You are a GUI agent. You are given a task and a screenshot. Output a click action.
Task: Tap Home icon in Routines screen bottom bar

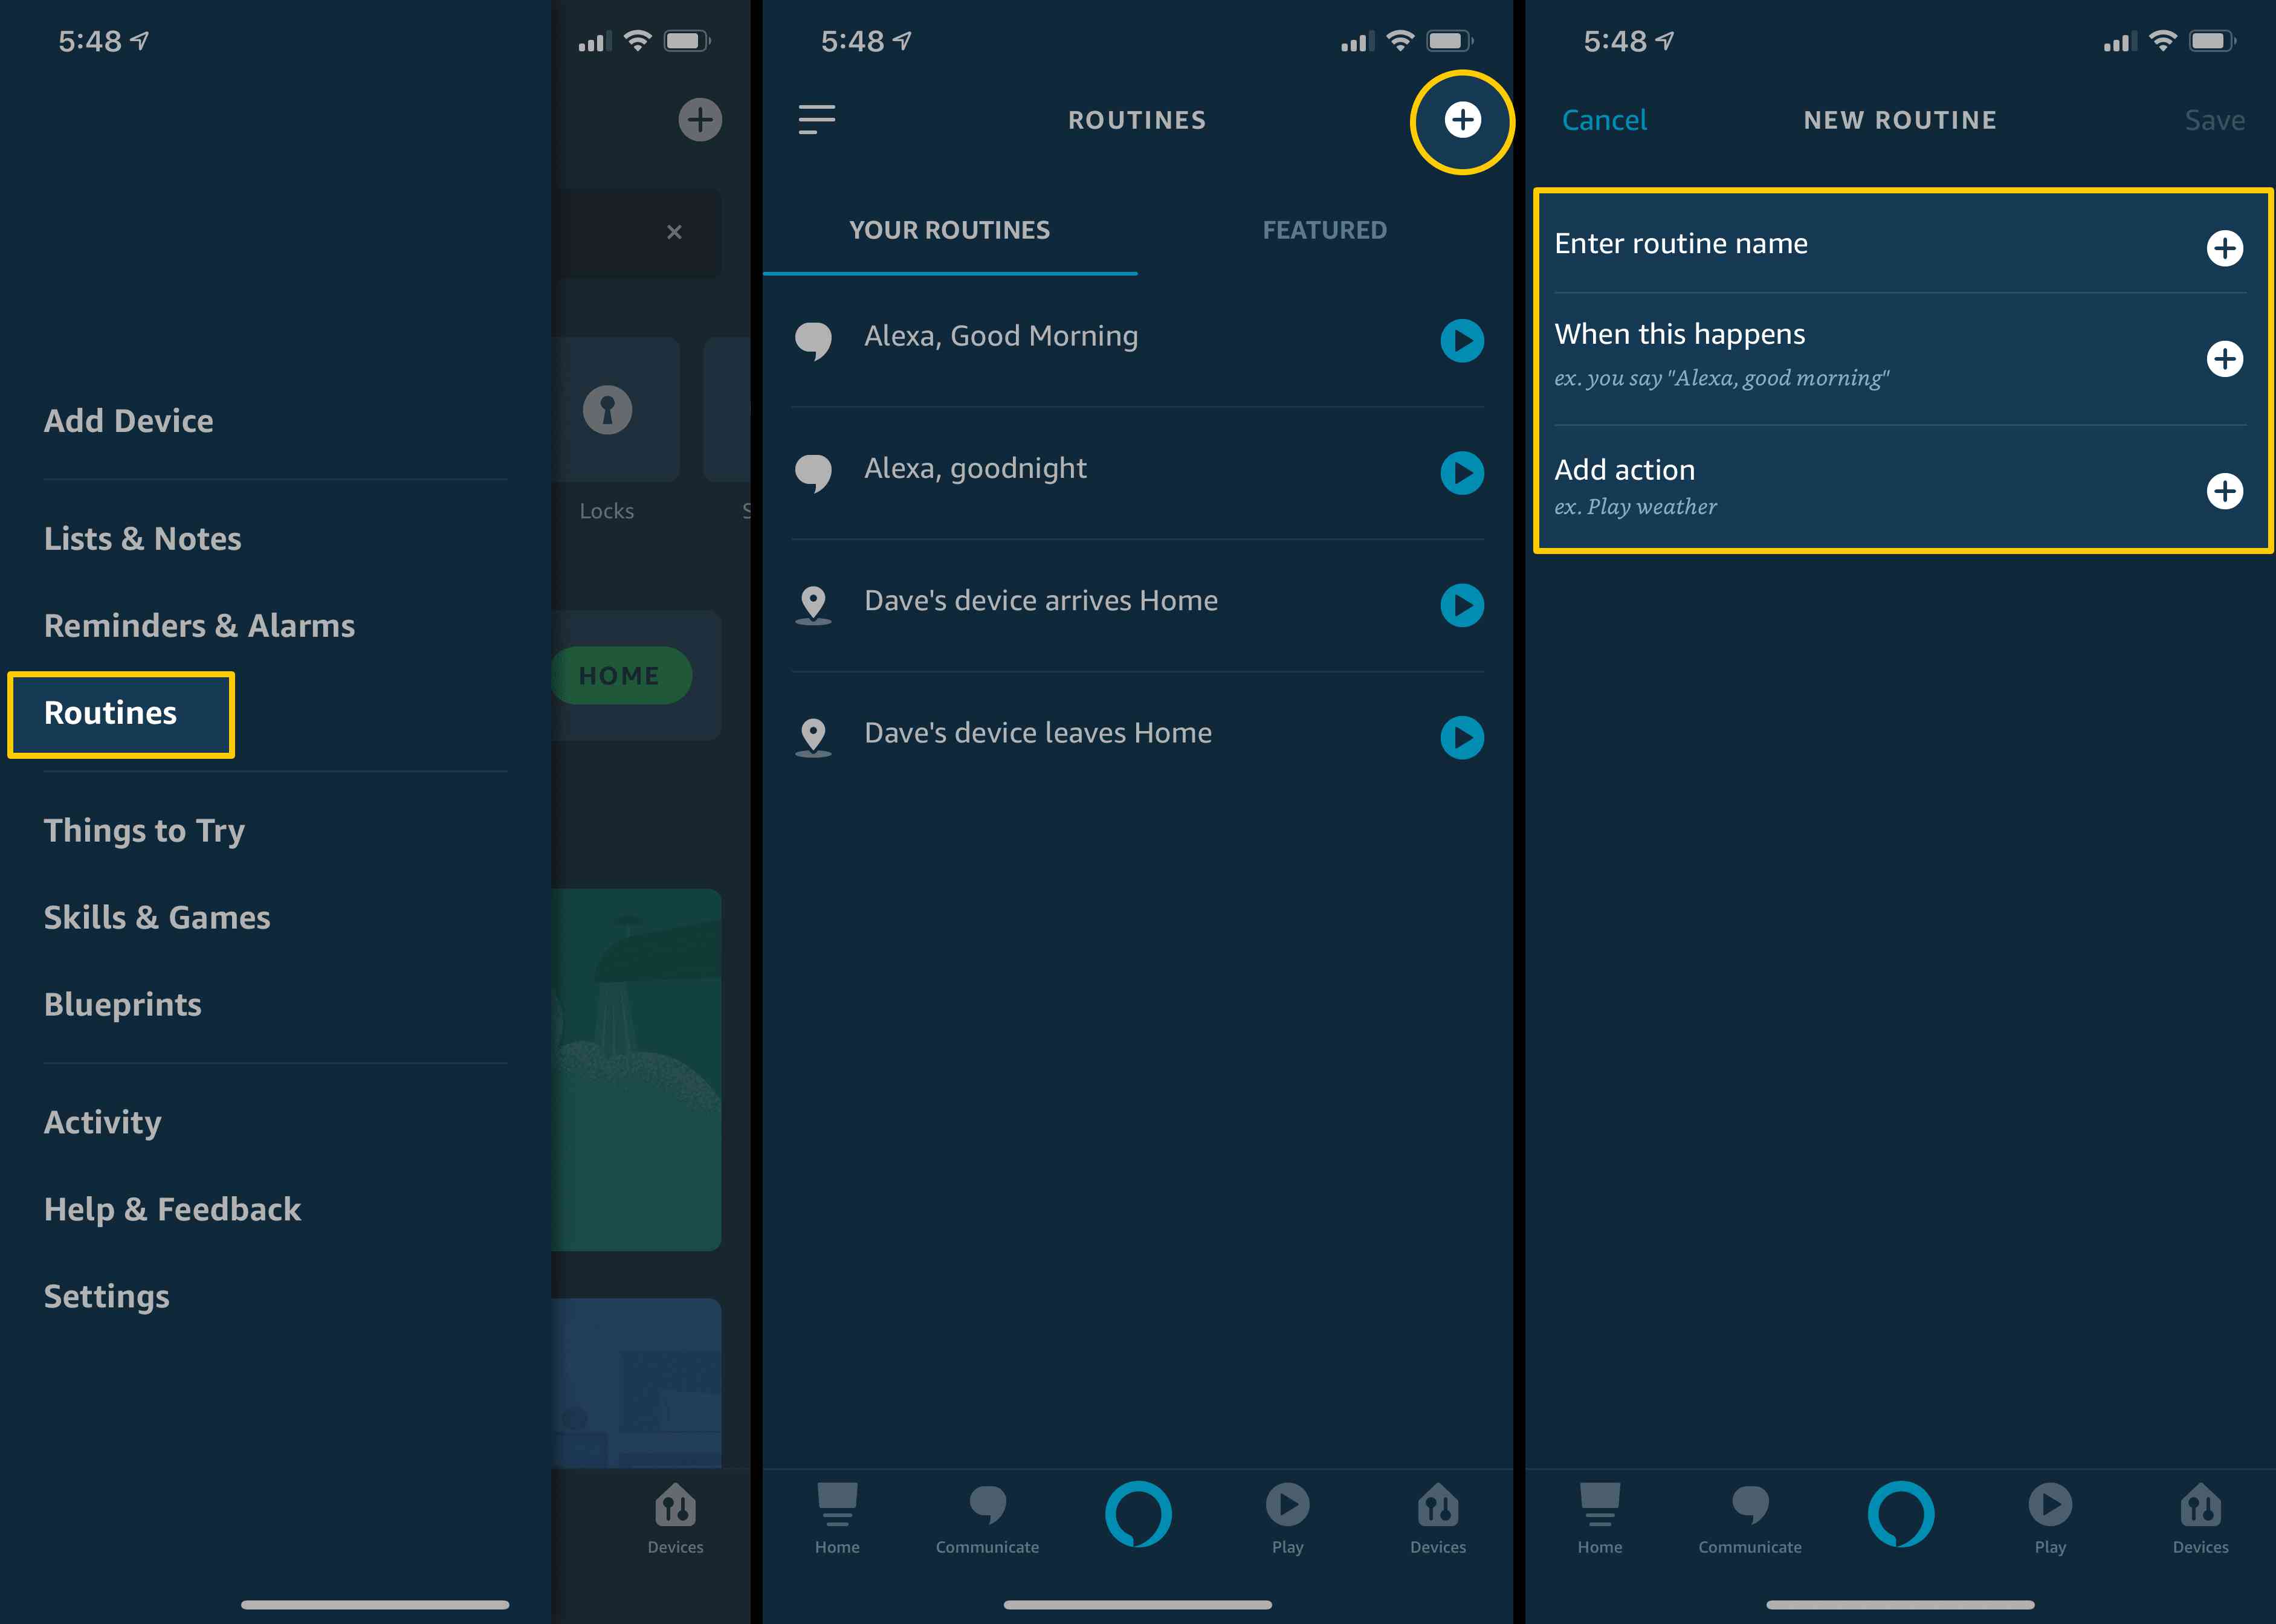[838, 1519]
